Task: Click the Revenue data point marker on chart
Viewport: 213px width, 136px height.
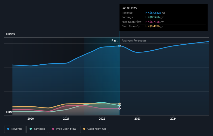Action: [x=119, y=46]
